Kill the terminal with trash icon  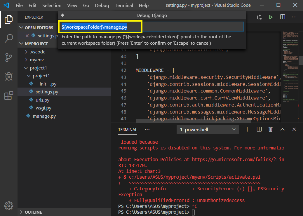pyautogui.click(x=270, y=129)
